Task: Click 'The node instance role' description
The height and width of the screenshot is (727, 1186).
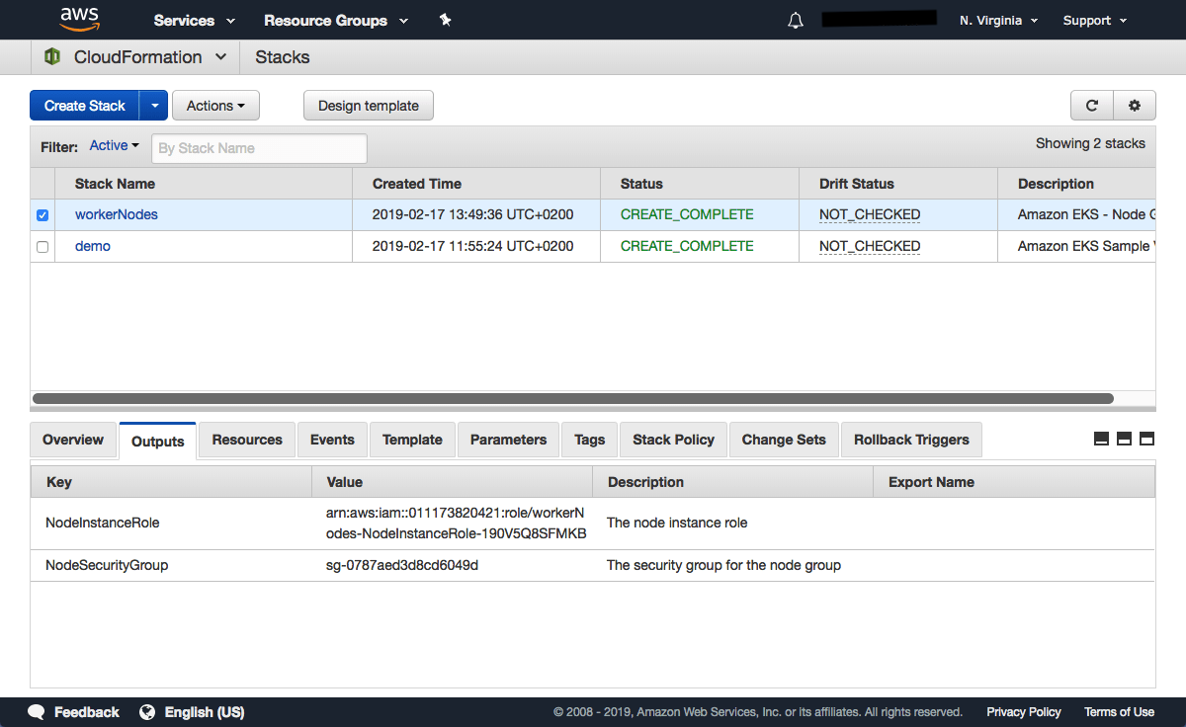Action: [677, 523]
